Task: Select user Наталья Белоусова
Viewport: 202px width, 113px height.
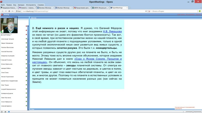Action: (x=7, y=47)
